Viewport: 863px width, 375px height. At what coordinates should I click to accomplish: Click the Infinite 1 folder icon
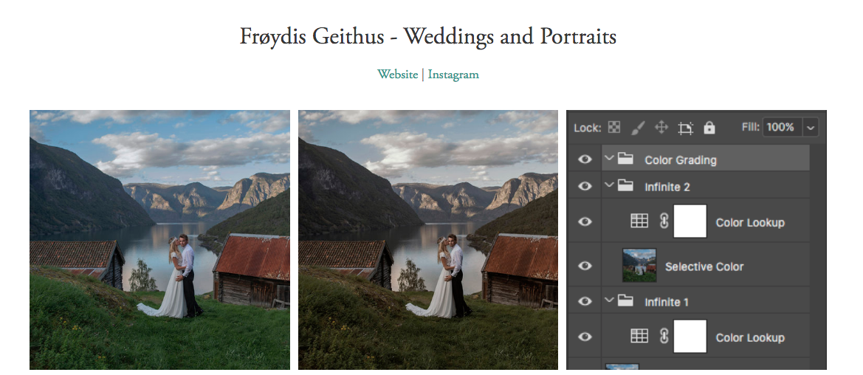[625, 301]
